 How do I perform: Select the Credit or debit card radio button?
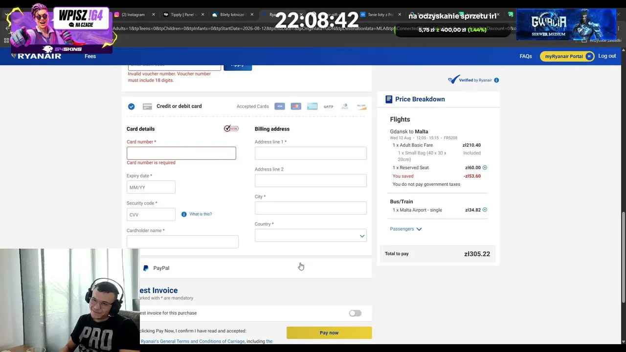[131, 107]
